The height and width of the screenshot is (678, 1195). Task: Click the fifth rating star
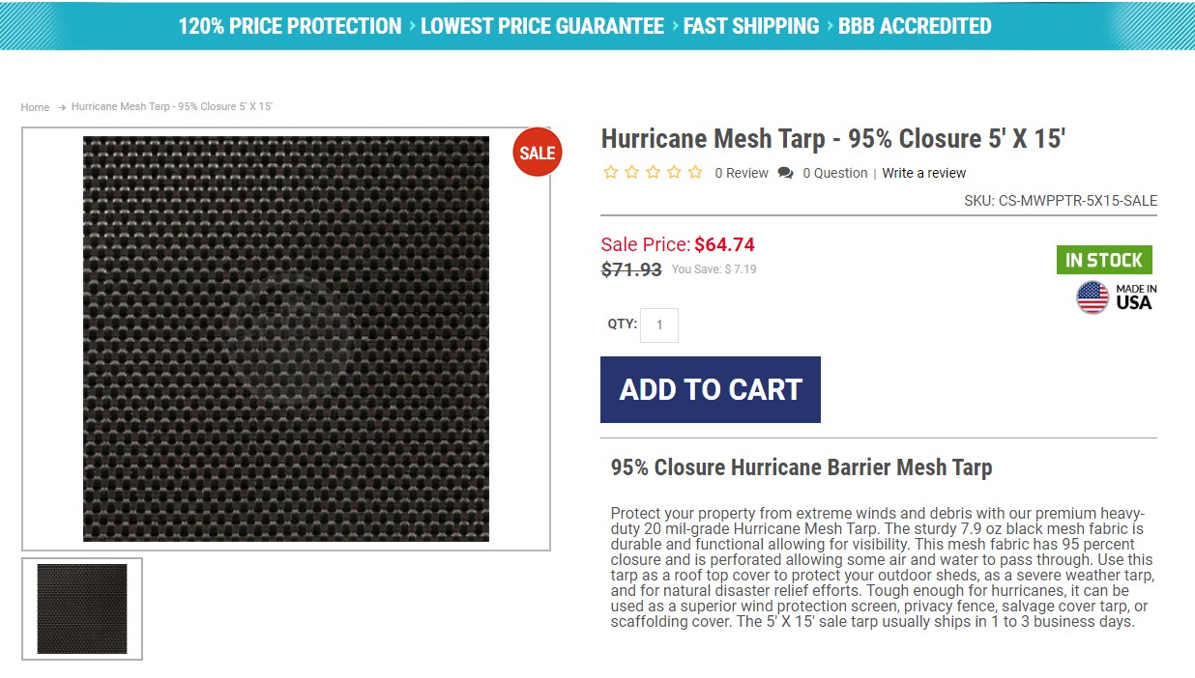click(695, 173)
